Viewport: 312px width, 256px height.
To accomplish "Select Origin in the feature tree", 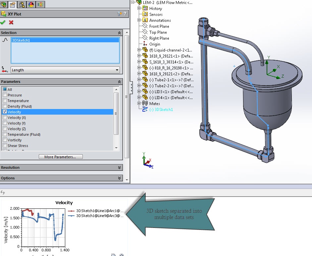I will click(155, 44).
